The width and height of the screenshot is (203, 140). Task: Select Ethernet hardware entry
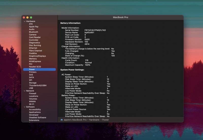pyautogui.click(x=33, y=48)
